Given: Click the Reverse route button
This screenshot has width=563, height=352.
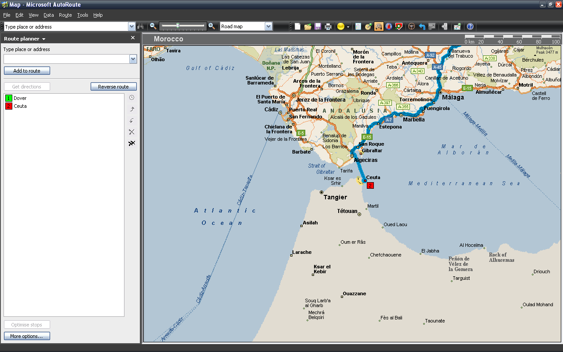Looking at the screenshot, I should click(x=113, y=86).
